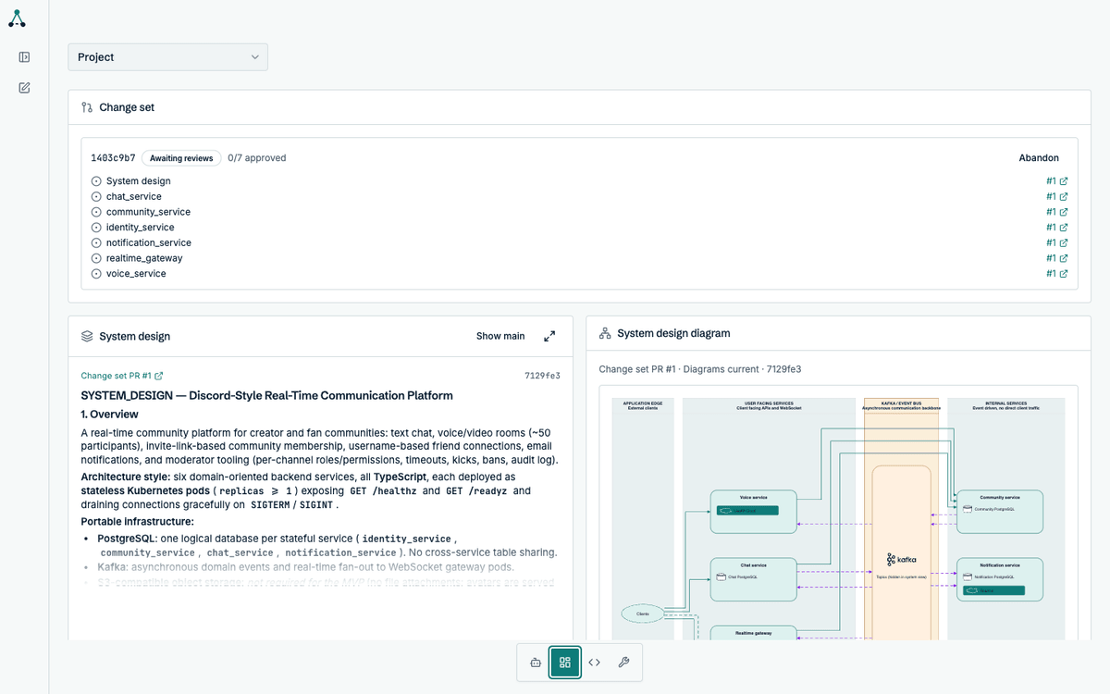Click the Portable infrastructure heading

[x=138, y=522]
